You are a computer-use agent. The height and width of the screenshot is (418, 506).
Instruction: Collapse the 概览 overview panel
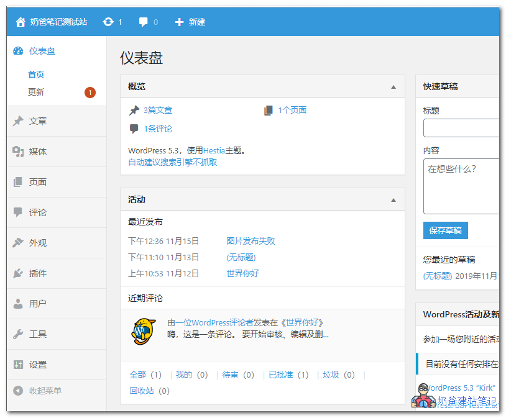click(x=393, y=86)
